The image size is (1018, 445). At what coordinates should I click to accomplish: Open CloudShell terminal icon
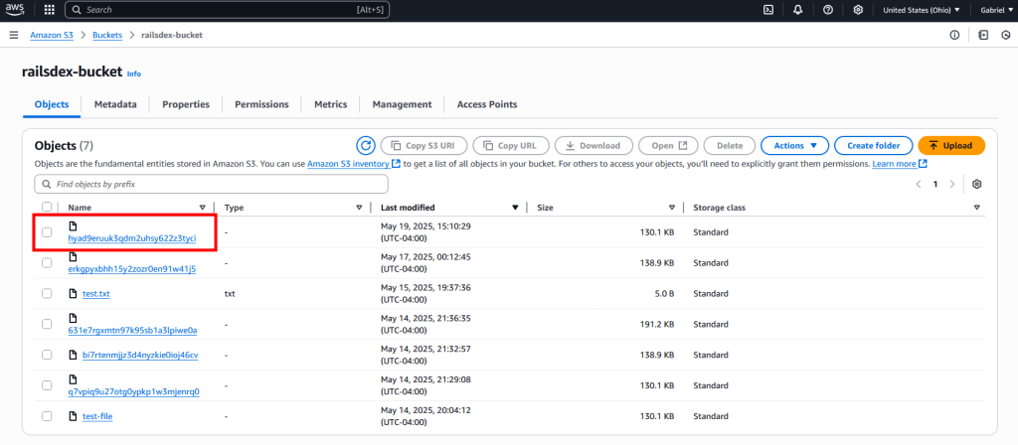coord(768,10)
